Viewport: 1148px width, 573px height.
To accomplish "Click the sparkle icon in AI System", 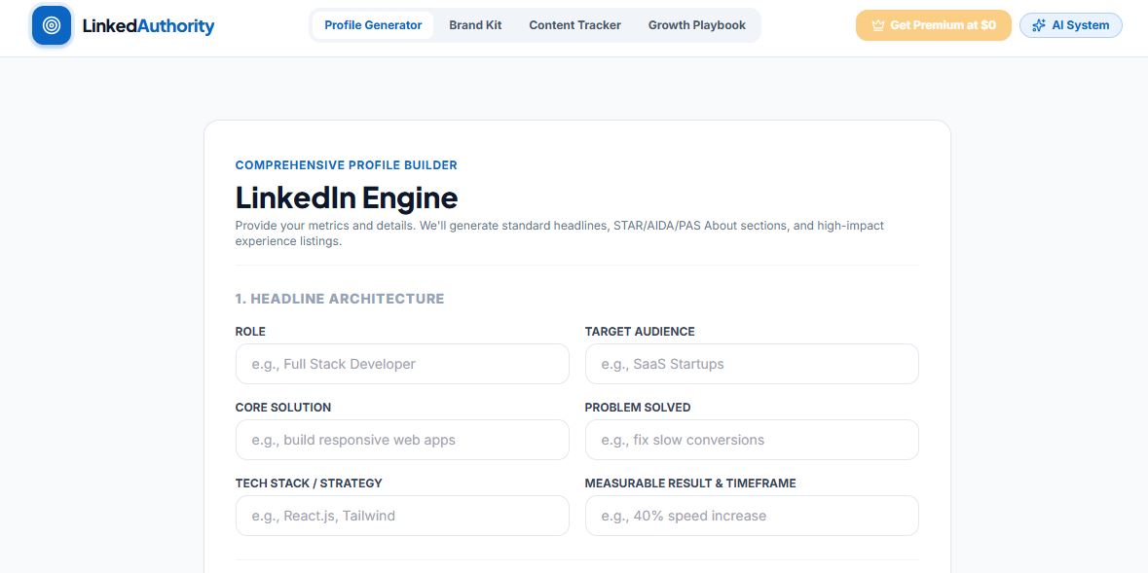I will coord(1038,25).
